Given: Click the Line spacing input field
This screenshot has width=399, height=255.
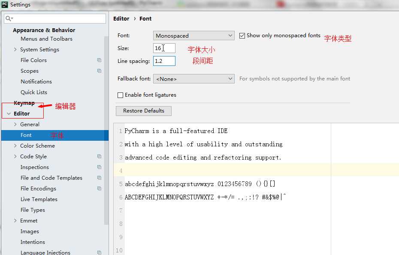Looking at the screenshot, I should pos(164,61).
